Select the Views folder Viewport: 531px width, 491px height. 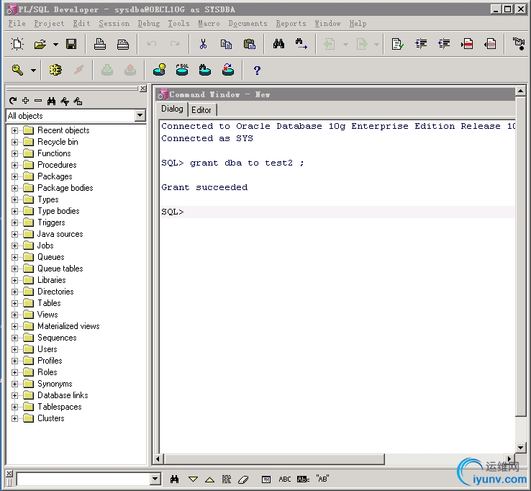47,315
